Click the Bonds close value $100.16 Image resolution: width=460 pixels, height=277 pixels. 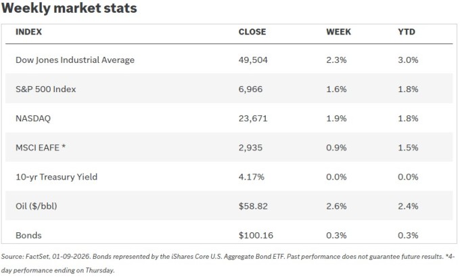[255, 236]
